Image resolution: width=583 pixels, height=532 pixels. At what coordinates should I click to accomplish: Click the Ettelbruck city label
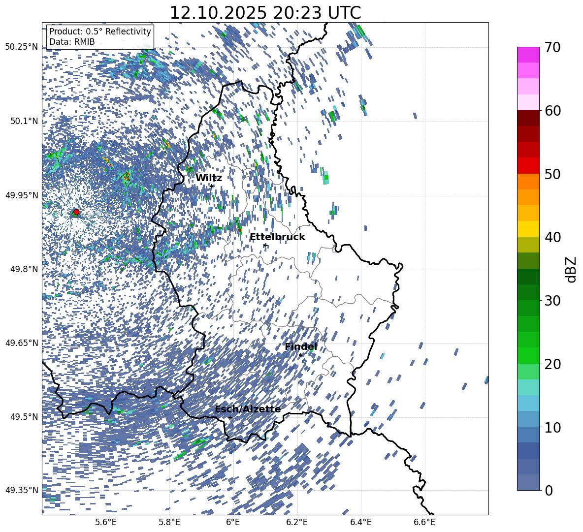277,237
